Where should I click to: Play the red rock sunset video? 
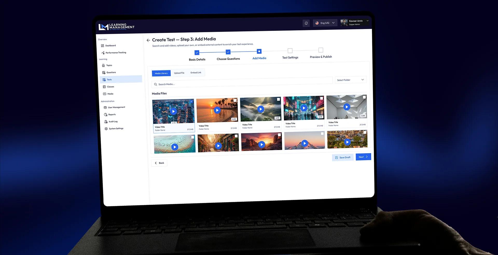pyautogui.click(x=262, y=144)
